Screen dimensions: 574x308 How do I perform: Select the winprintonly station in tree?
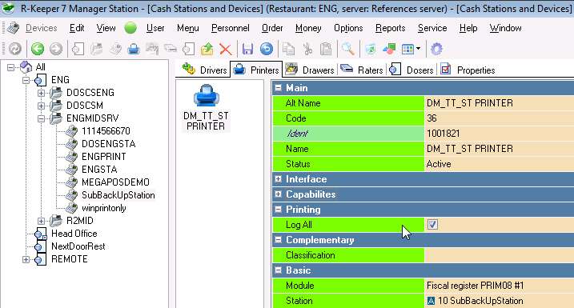point(103,208)
